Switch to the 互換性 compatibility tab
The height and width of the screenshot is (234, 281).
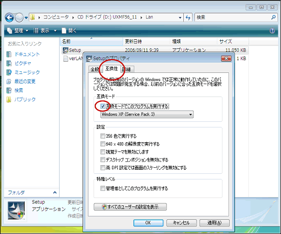[111, 68]
